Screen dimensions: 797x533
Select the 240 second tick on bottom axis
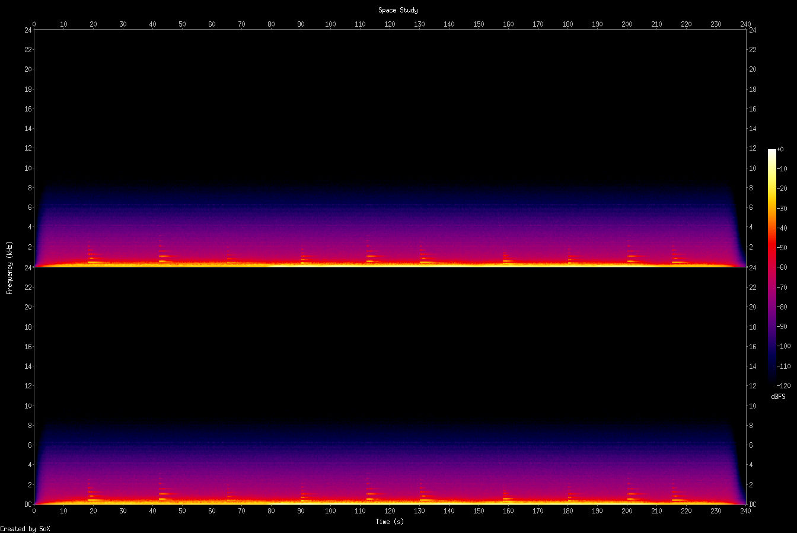(x=746, y=510)
